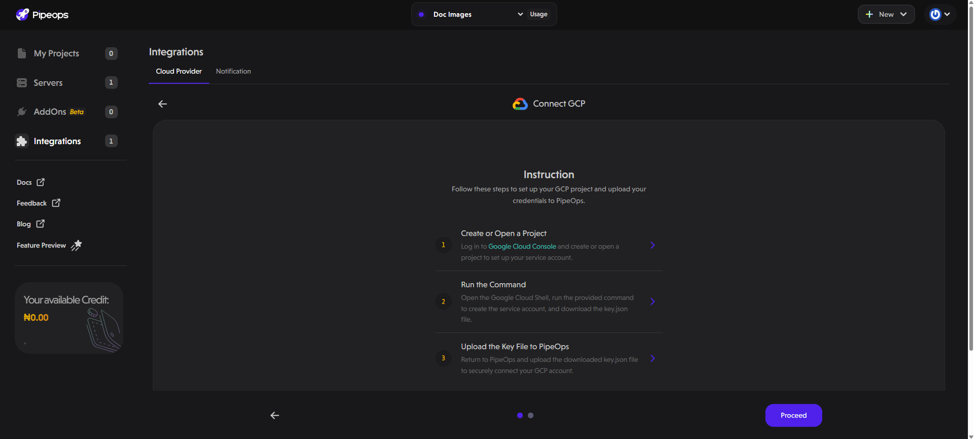Expand Upload the Key File to PipeOps
Viewport: 974px width, 439px height.
[653, 358]
